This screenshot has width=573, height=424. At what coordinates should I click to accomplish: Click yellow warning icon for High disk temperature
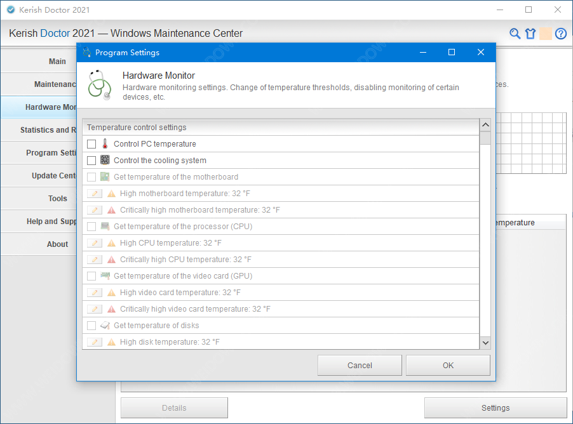pyautogui.click(x=111, y=342)
